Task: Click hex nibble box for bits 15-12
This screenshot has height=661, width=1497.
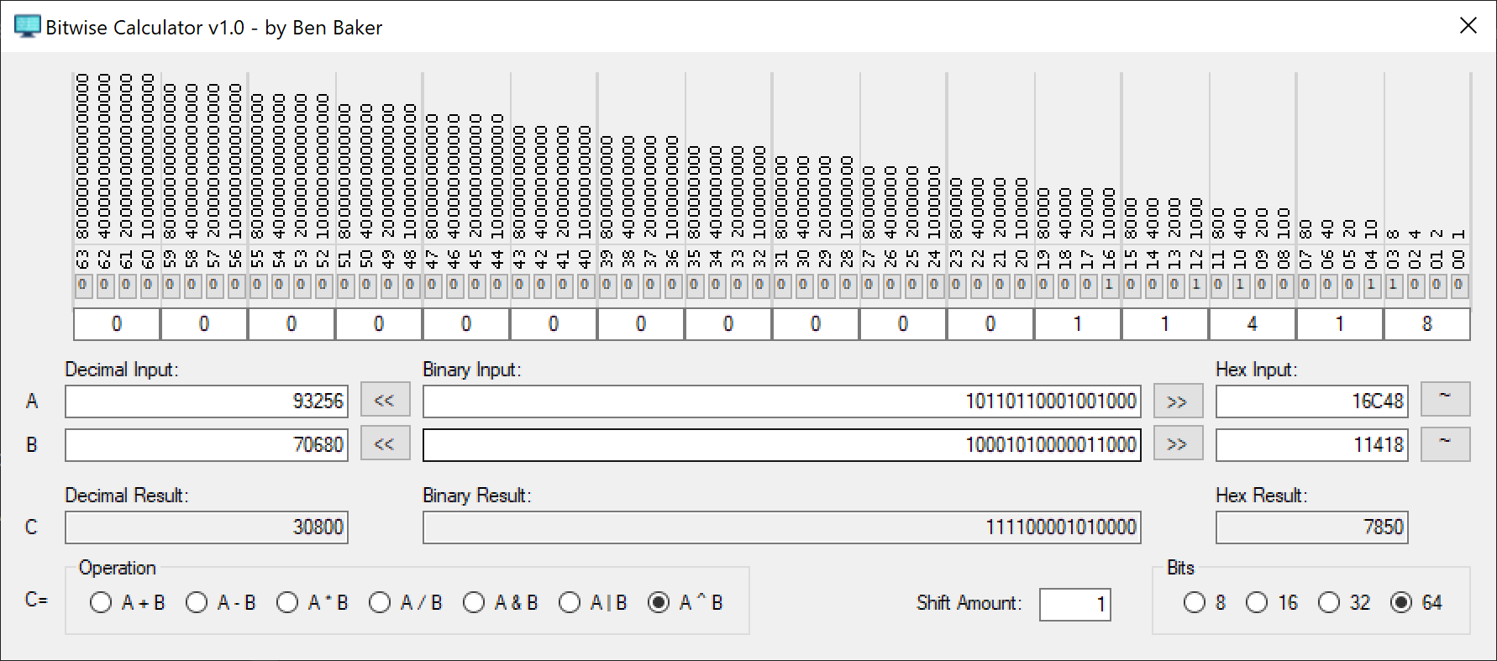Action: point(1164,324)
